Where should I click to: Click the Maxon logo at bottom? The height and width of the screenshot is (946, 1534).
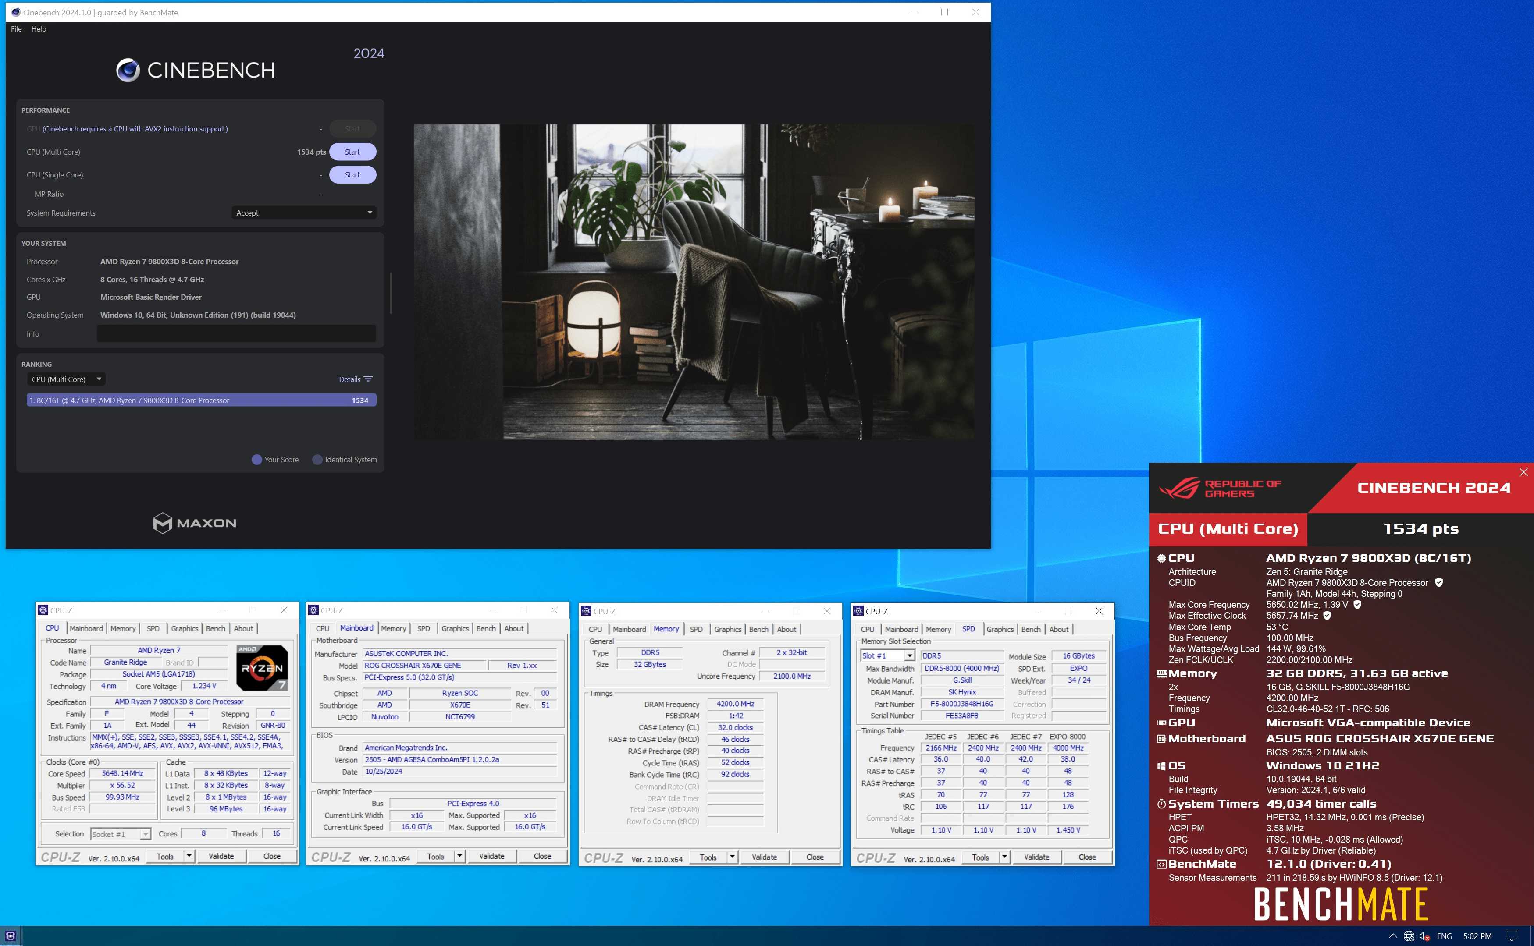pos(195,523)
